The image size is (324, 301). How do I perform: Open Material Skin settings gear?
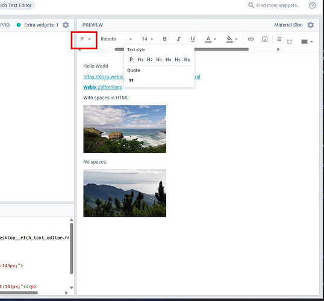tap(311, 25)
